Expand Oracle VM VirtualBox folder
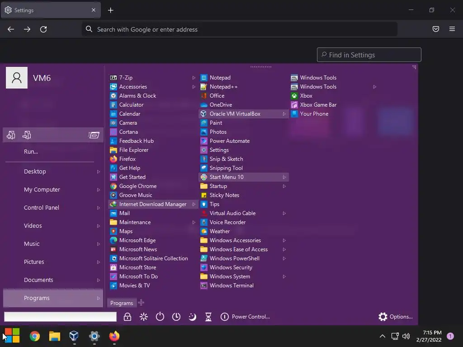Viewport: 463px width, 347px height. [x=284, y=114]
